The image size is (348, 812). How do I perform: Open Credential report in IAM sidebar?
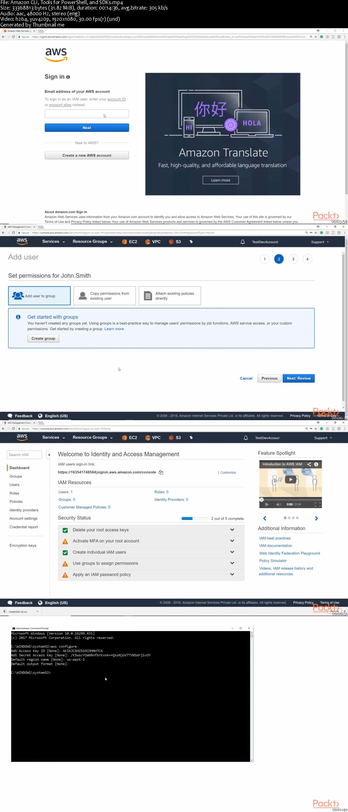click(24, 527)
